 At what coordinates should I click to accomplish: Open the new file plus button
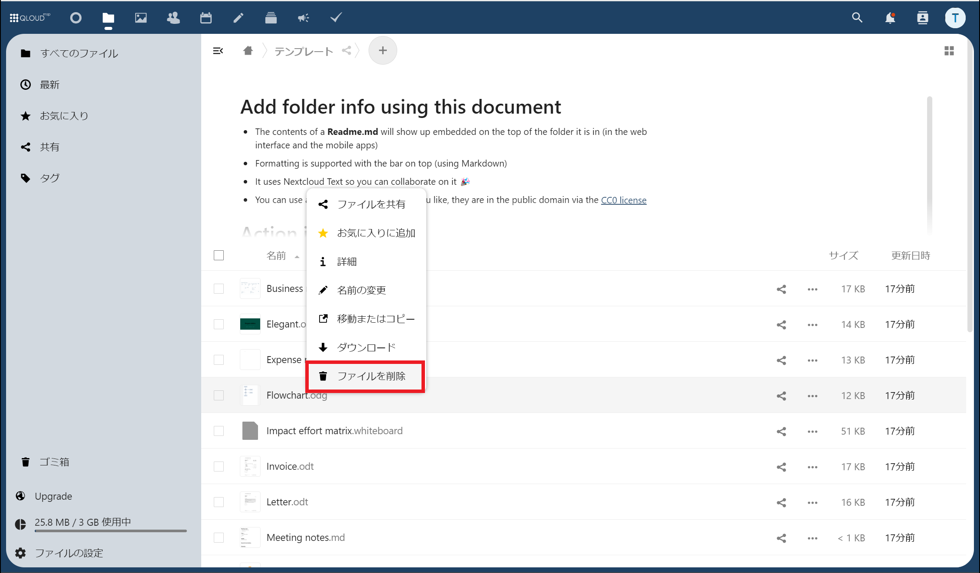click(382, 51)
